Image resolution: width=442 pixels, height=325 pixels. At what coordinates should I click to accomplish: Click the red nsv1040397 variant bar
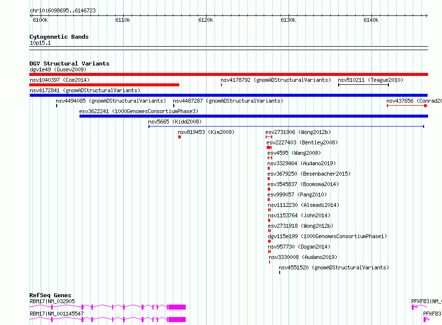104,85
